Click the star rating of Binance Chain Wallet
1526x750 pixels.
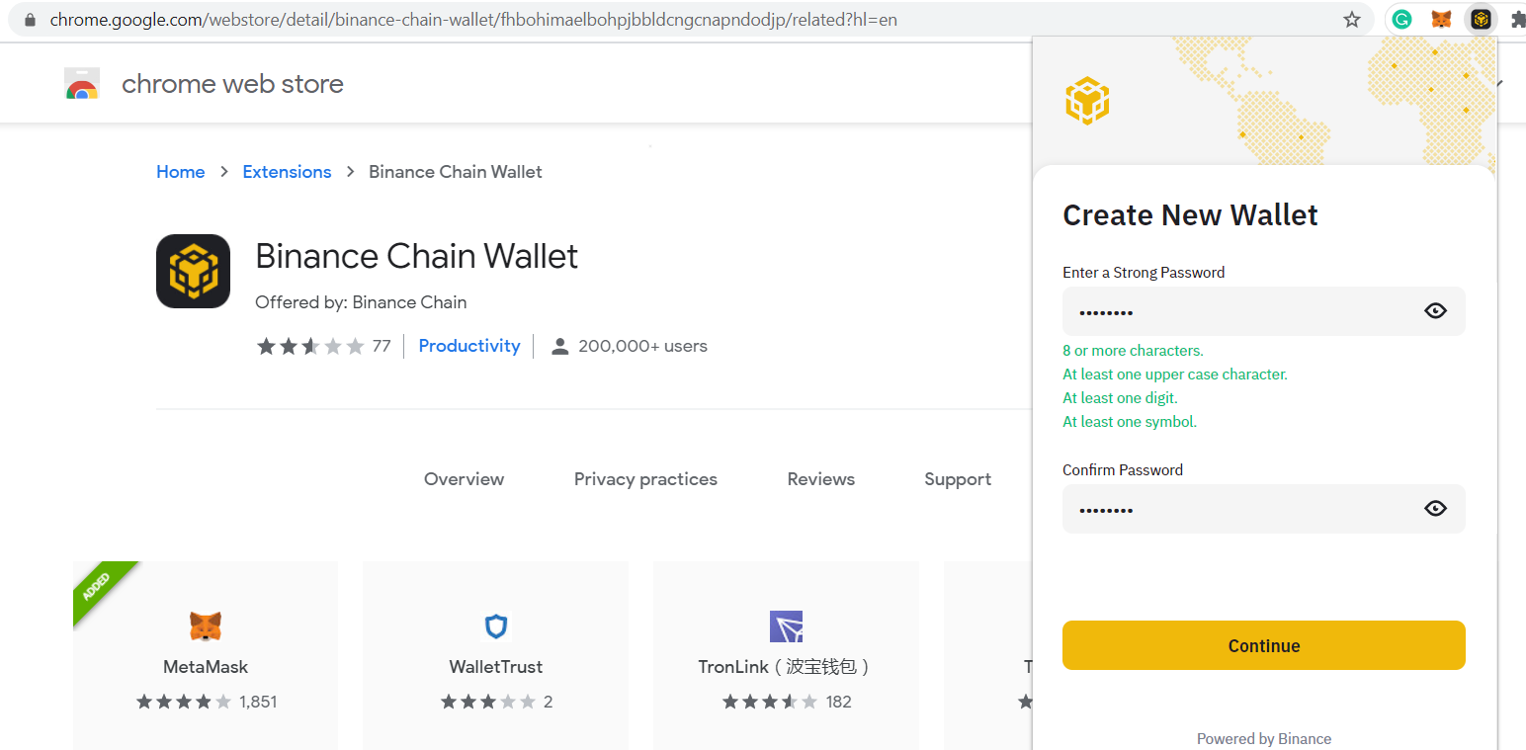tap(310, 346)
